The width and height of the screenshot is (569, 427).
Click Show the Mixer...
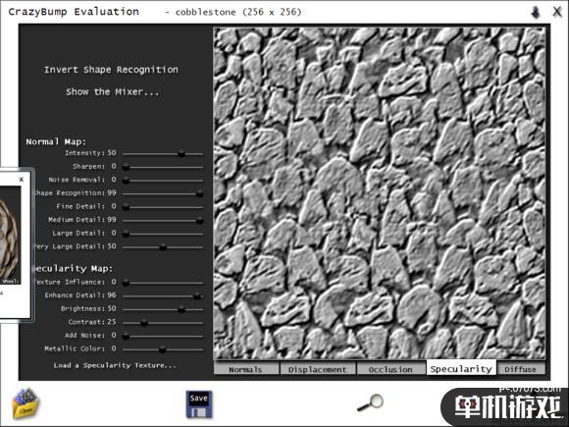pos(113,92)
